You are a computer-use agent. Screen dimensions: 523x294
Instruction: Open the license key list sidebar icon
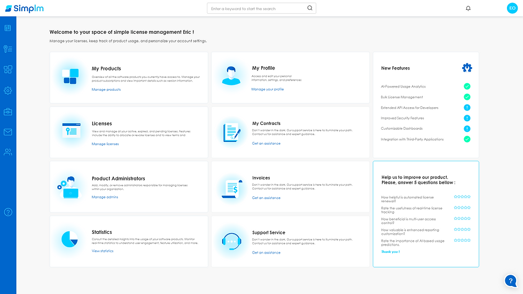pos(8,49)
